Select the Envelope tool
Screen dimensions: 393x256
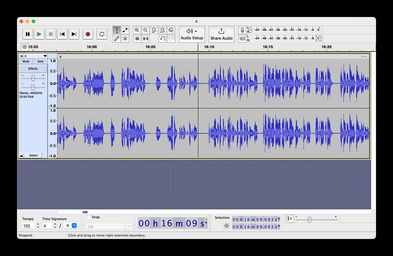pos(125,30)
